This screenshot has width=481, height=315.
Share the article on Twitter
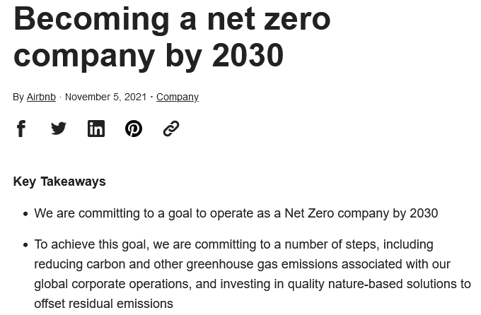pos(59,129)
